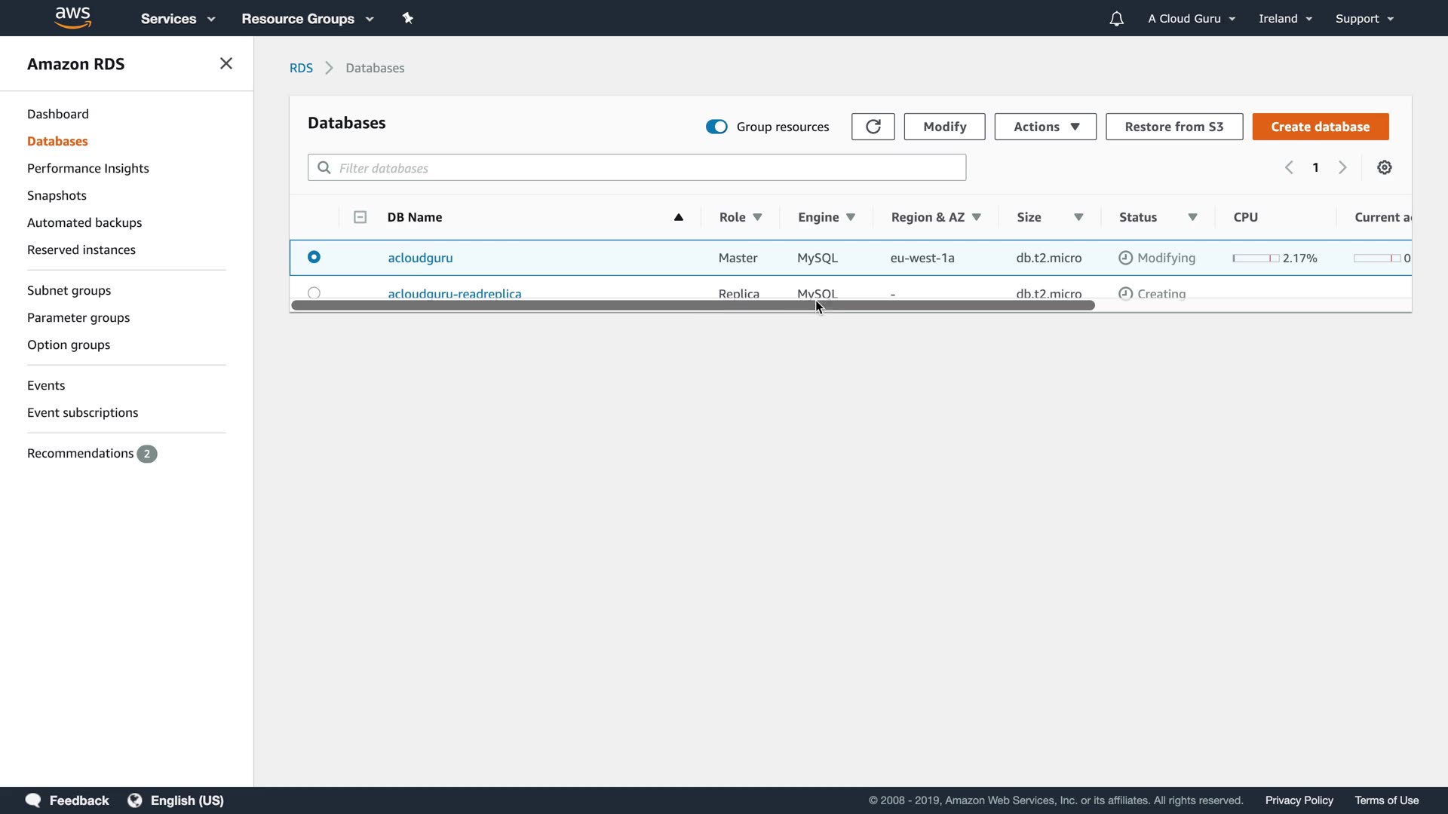1448x814 pixels.
Task: Go to Parameter groups in sidebar
Action: pos(78,317)
